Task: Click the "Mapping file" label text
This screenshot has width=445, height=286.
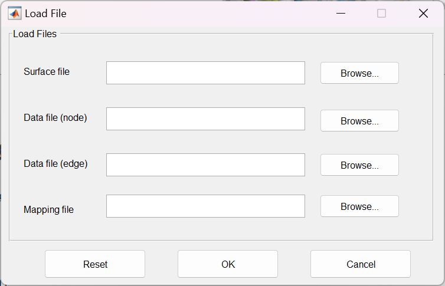Action: (x=48, y=209)
